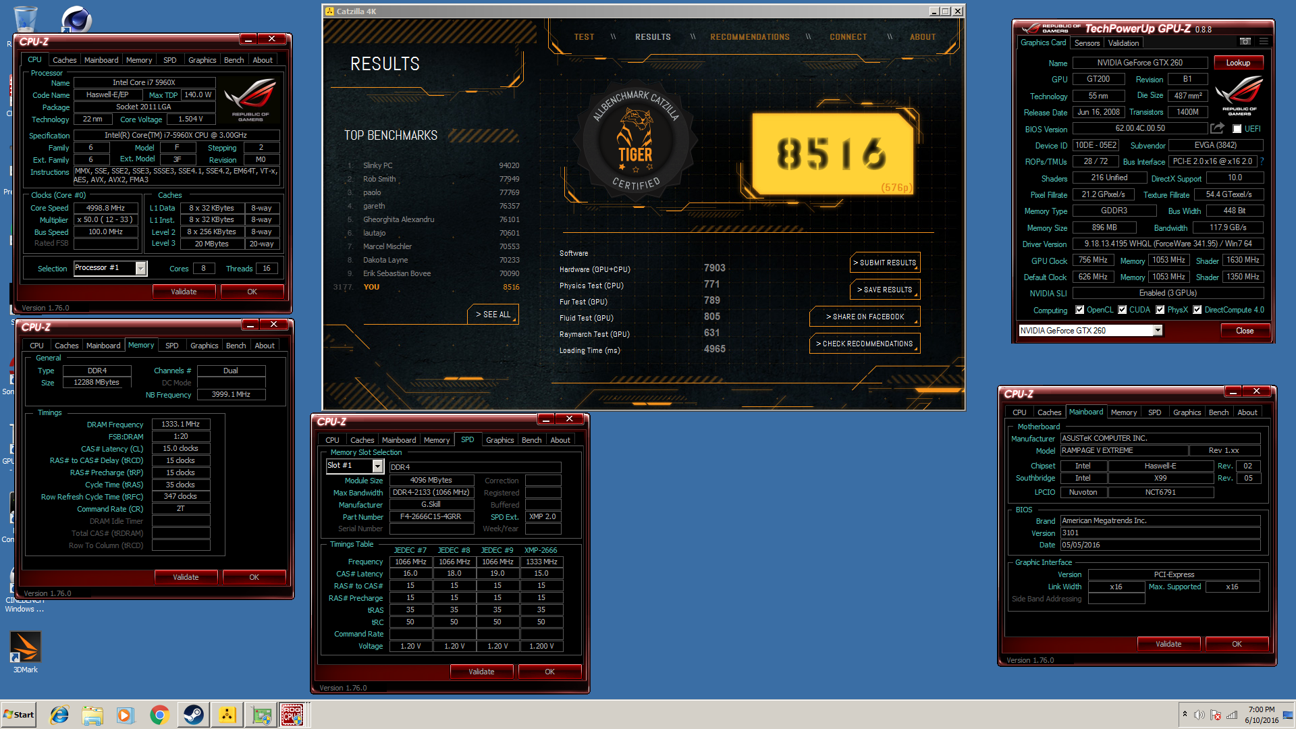1296x729 pixels.
Task: Click the network signal tray icon
Action: [x=1232, y=715]
